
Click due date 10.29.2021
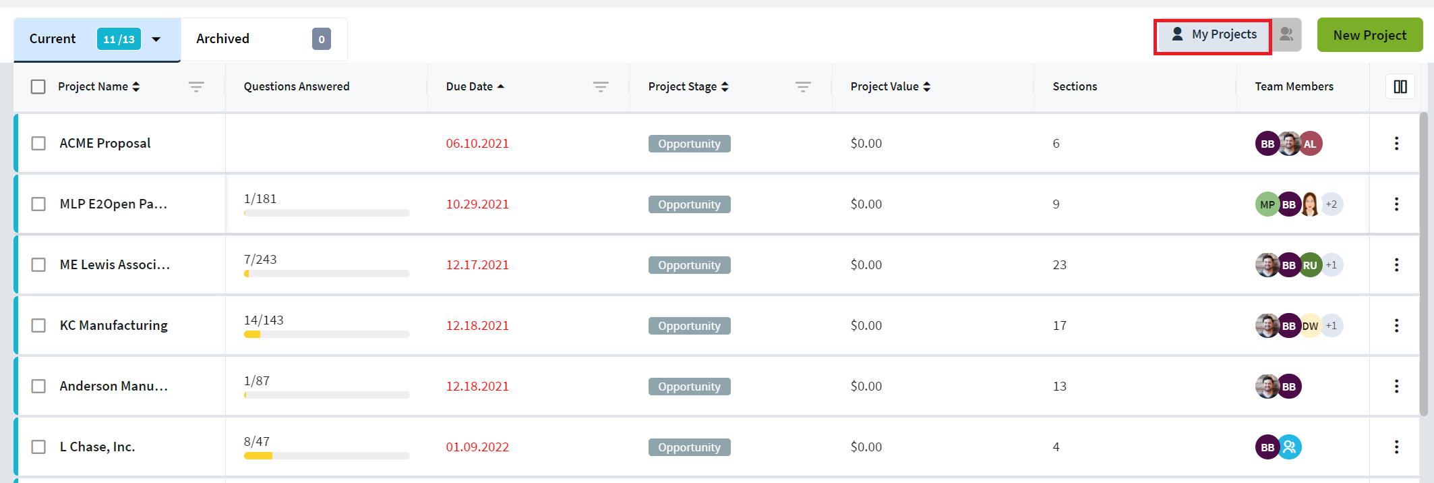[477, 204]
